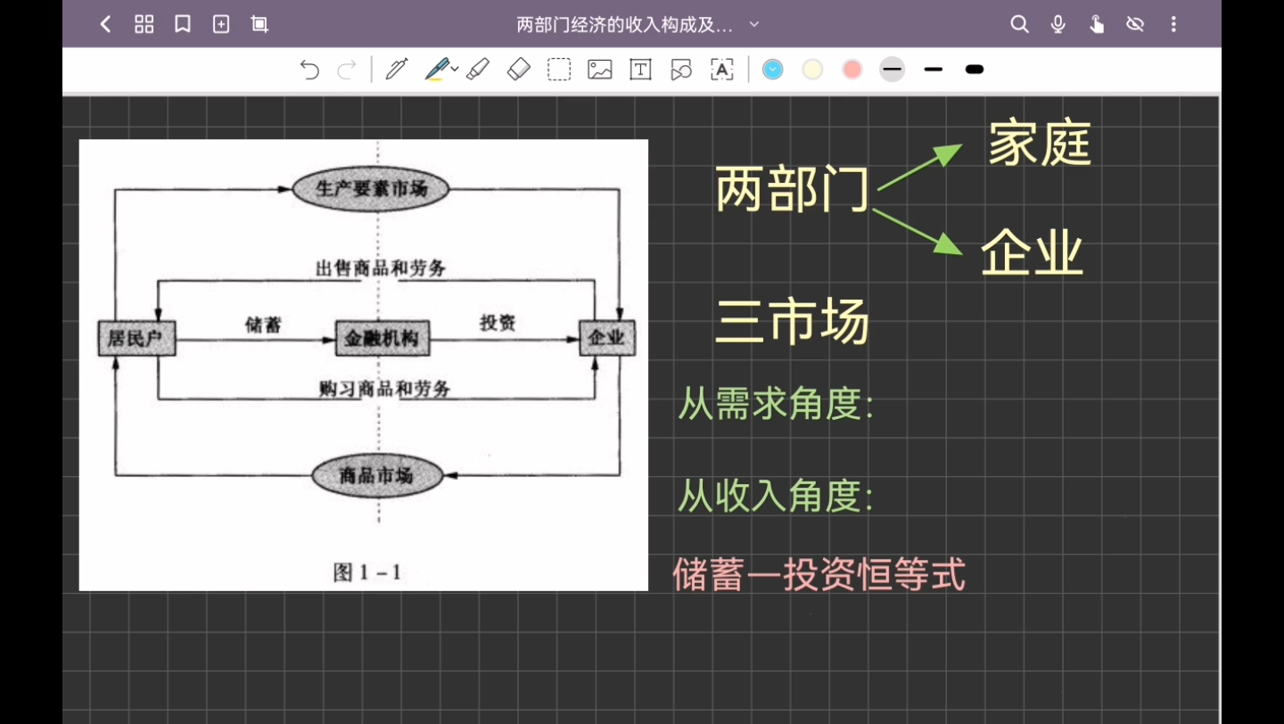Click the note title 两部门经济的收入构成及...
1284x724 pixels.
click(x=624, y=25)
